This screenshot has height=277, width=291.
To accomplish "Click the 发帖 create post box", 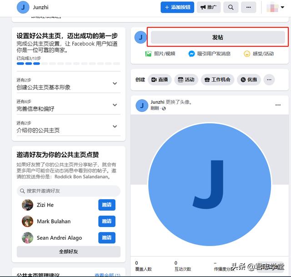I will tap(218, 37).
